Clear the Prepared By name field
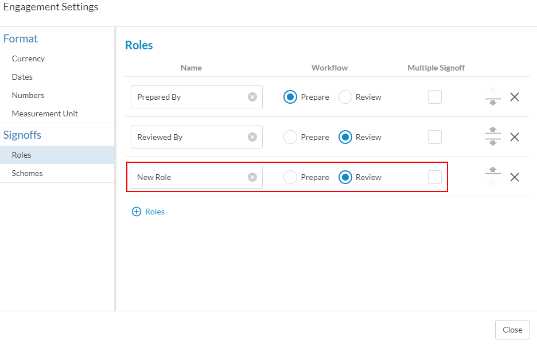 252,97
